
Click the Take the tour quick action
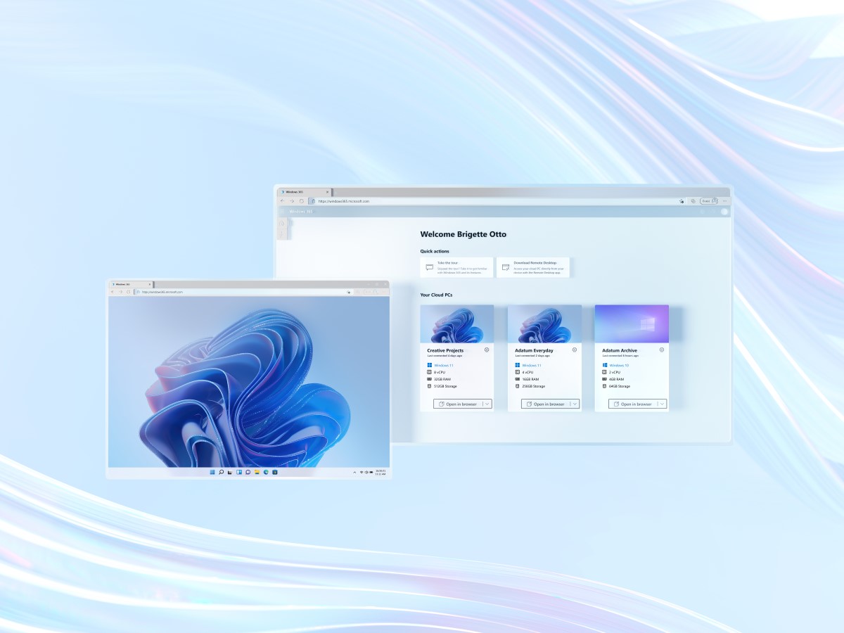(456, 267)
